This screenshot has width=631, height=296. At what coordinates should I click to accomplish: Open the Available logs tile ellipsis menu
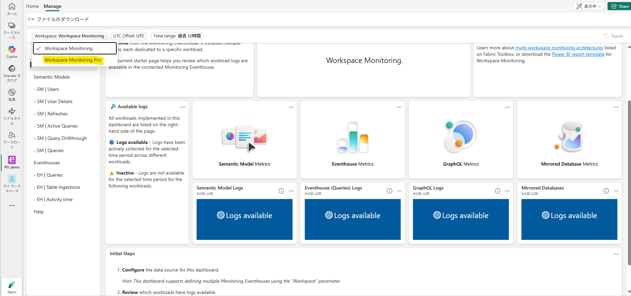click(183, 107)
